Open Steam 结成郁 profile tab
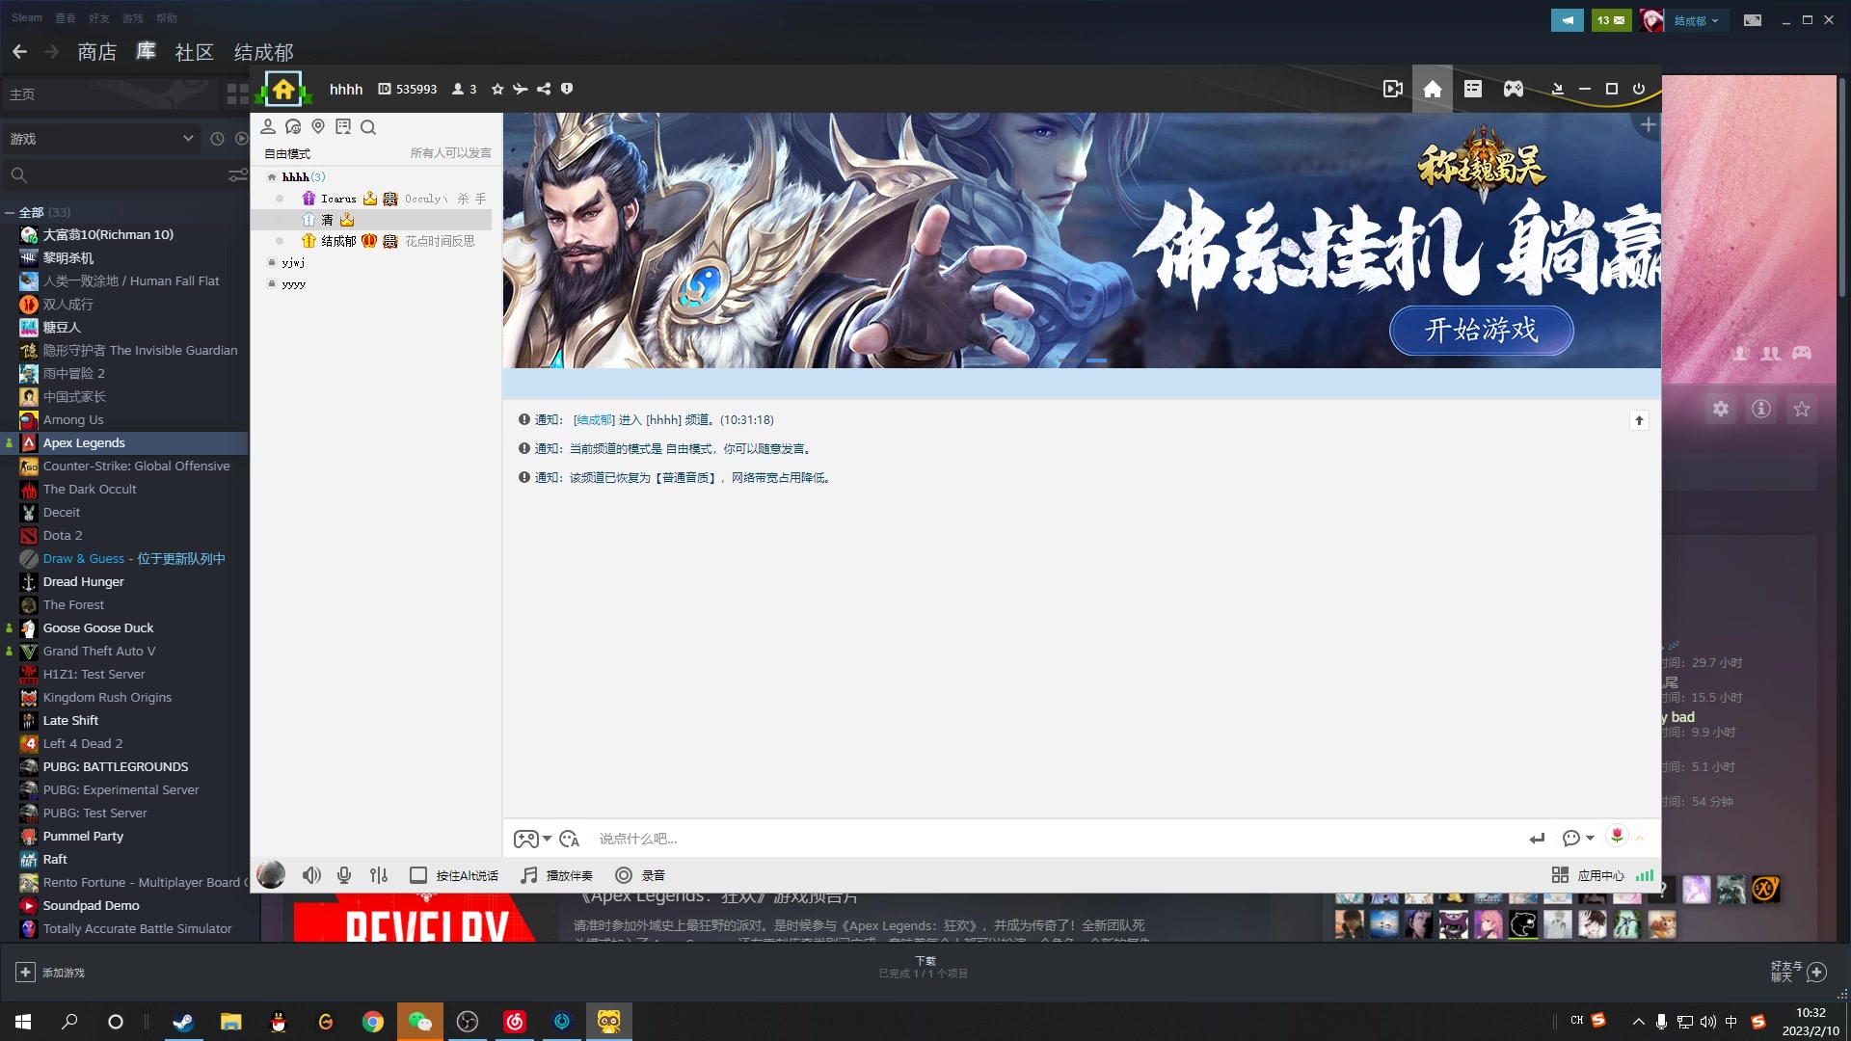Screen dimensions: 1851x1041 point(264,52)
